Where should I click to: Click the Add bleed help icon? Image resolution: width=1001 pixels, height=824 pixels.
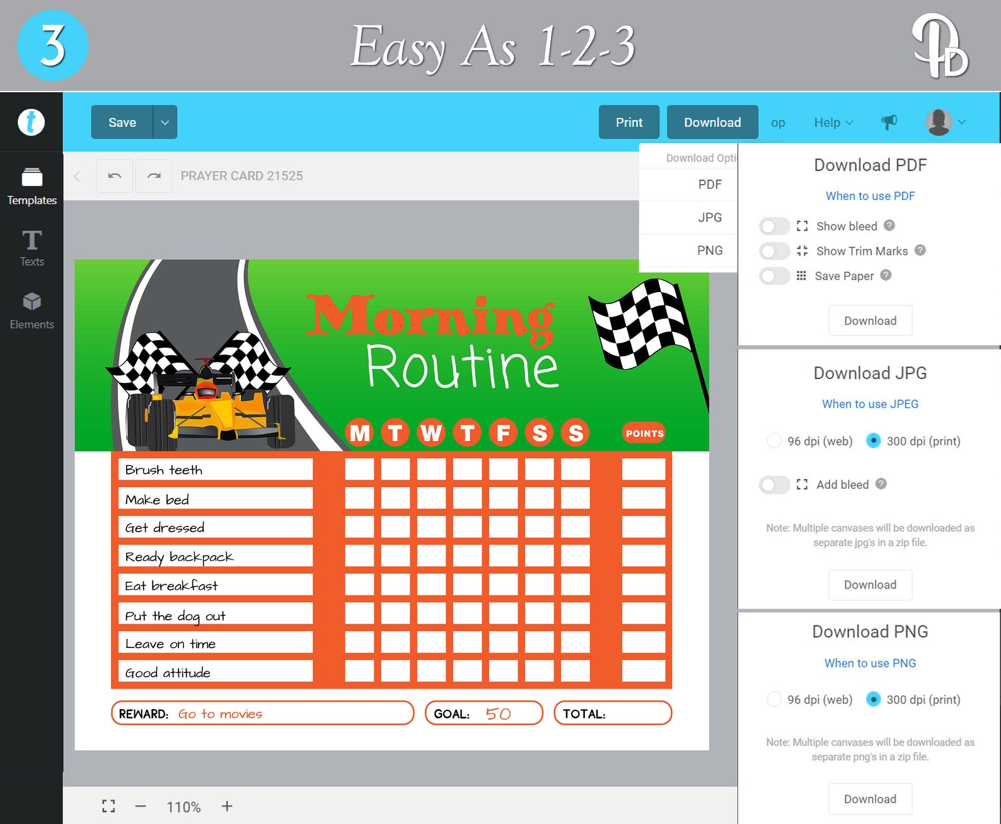(x=881, y=483)
